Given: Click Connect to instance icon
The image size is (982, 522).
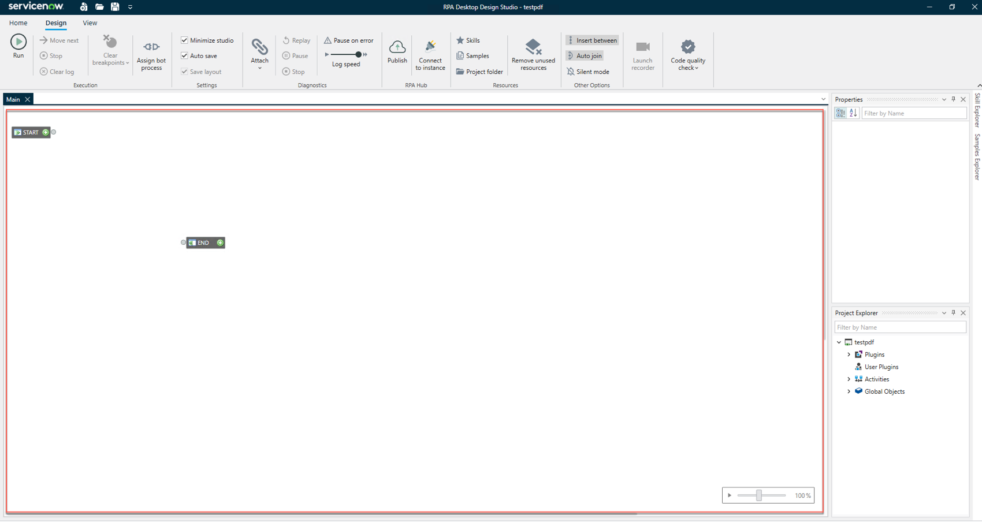Looking at the screenshot, I should [x=430, y=46].
